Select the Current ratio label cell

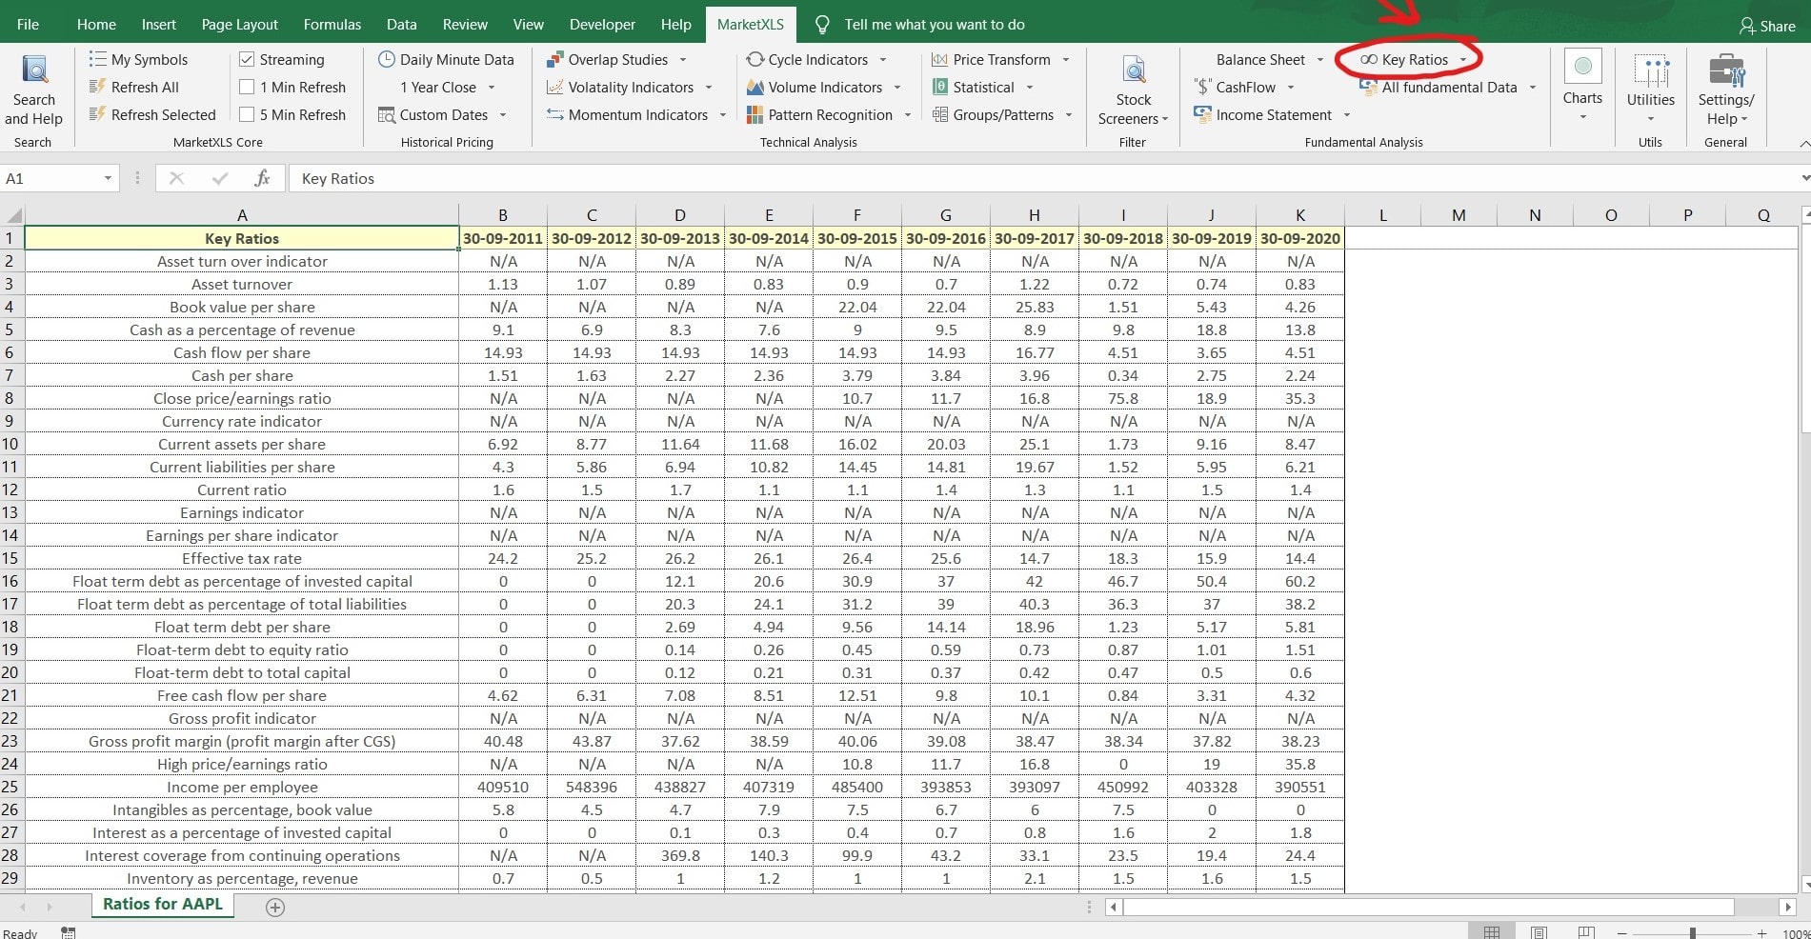pos(242,489)
